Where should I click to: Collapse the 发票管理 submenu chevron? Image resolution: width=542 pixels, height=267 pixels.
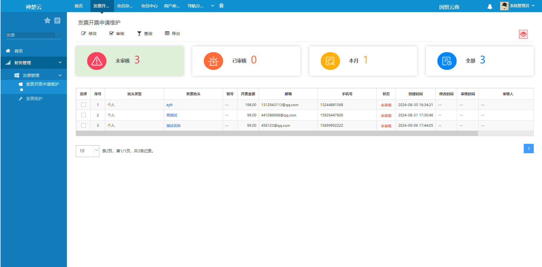point(60,75)
